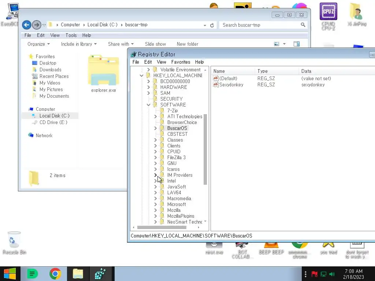The image size is (375, 281).
Task: Open the Organize dropdown in Explorer
Action: tap(38, 44)
